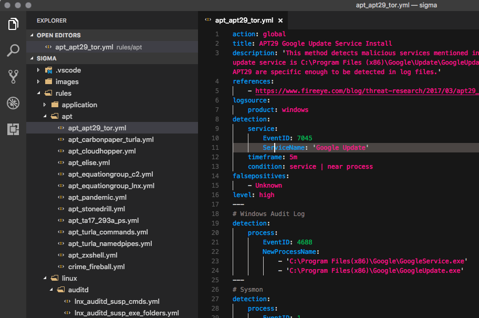Open apt_cloudhopper.yml in the file tree

tap(102, 151)
